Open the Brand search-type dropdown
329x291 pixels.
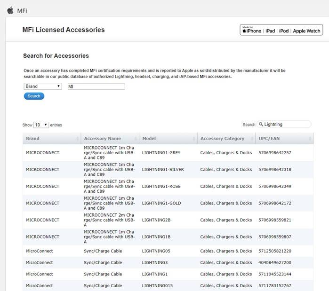pos(43,87)
